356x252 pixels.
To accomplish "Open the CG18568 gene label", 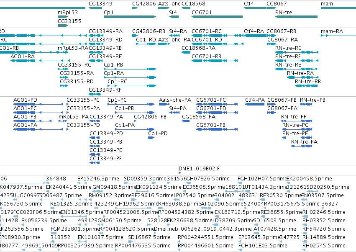I will tap(193, 4).
